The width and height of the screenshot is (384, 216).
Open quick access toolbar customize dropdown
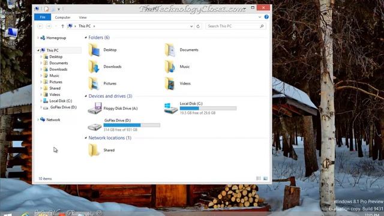point(59,10)
